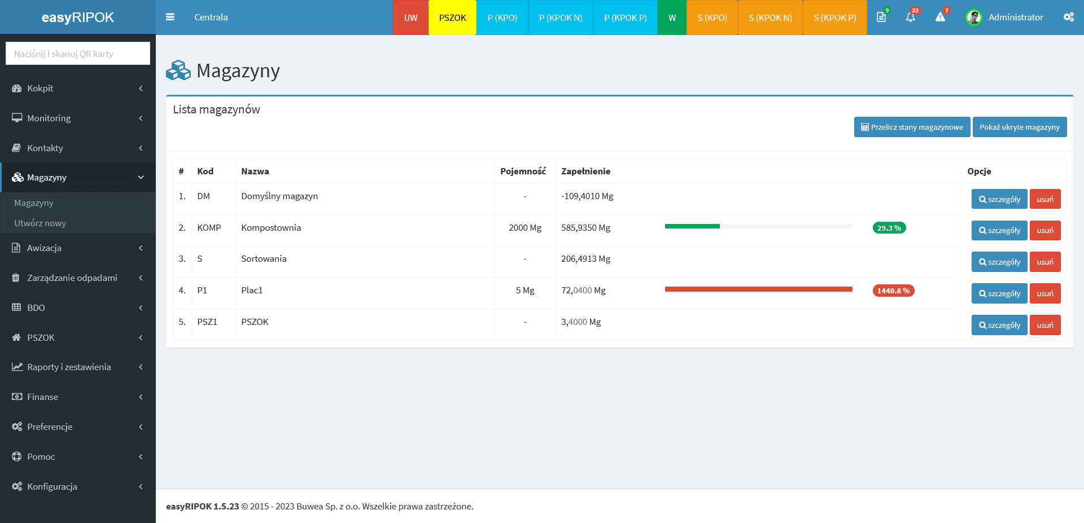Open the warning alerts triangle icon
Image resolution: width=1084 pixels, height=523 pixels.
(940, 17)
